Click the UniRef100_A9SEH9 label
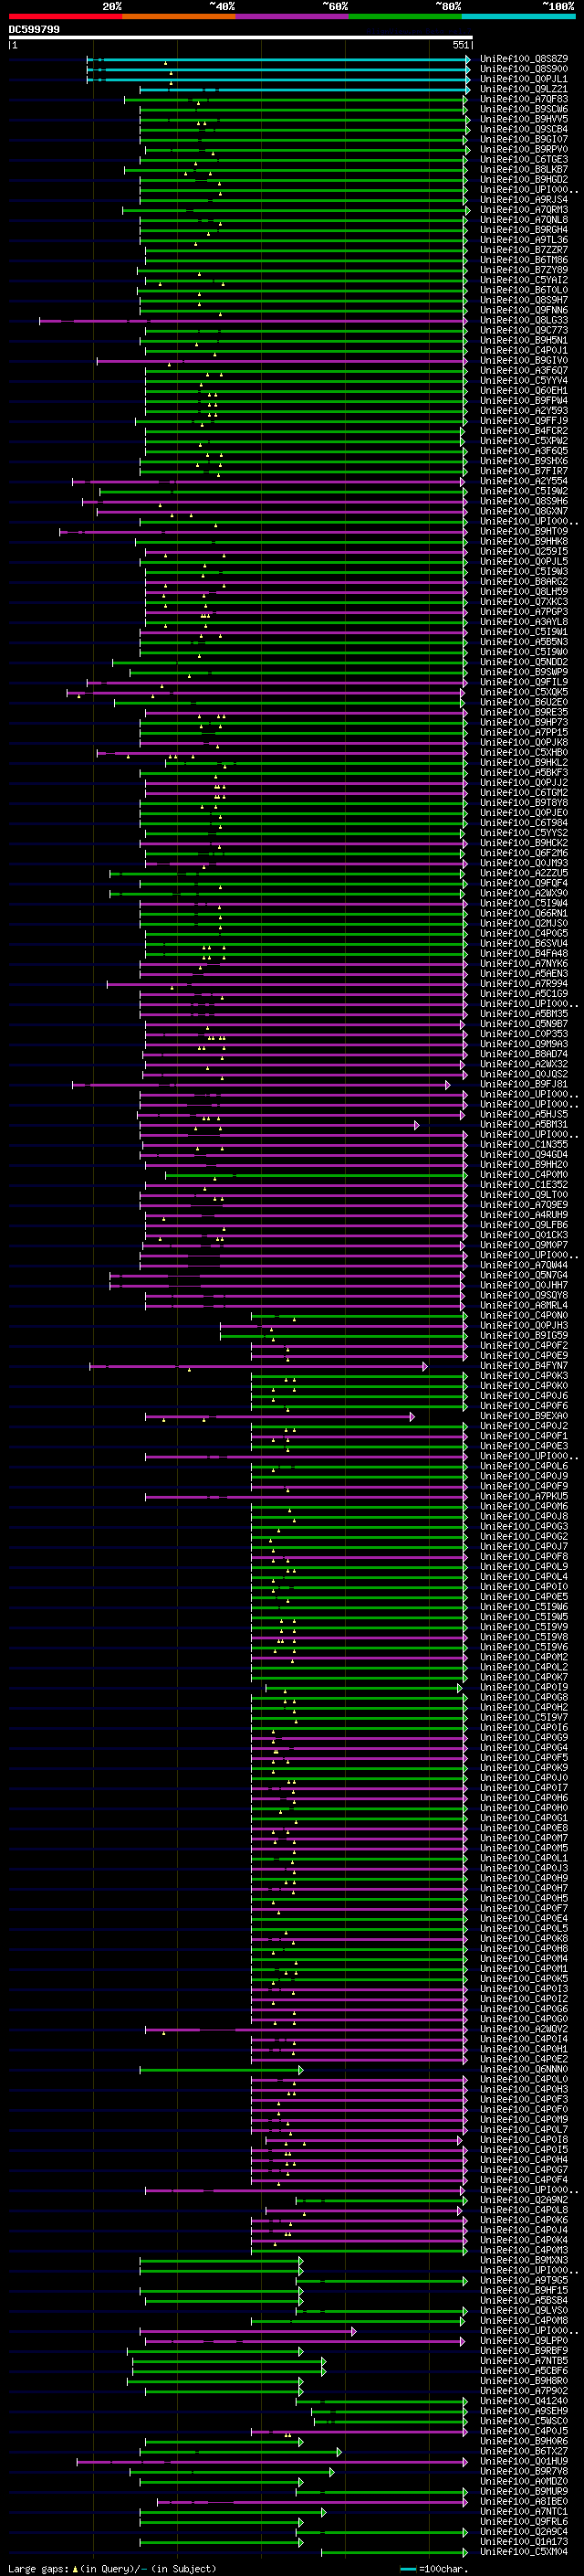This screenshot has width=584, height=2576. (x=524, y=2411)
